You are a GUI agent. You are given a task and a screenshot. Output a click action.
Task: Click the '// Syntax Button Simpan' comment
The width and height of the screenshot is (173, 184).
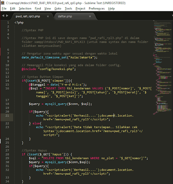tap(43, 77)
